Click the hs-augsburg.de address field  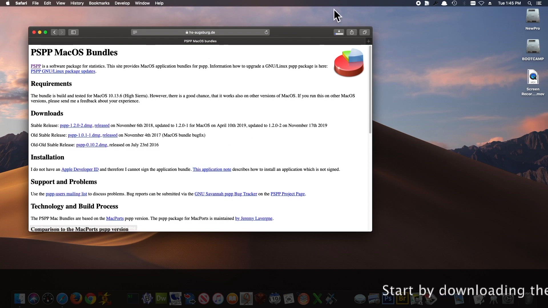200,32
